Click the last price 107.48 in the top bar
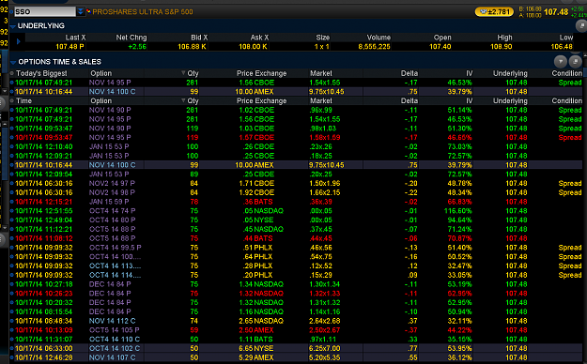Screen dimensions: 587x364 pyautogui.click(x=556, y=12)
